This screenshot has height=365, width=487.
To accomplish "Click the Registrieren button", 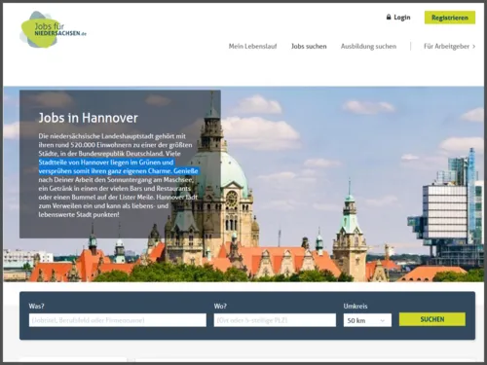I will (x=450, y=18).
